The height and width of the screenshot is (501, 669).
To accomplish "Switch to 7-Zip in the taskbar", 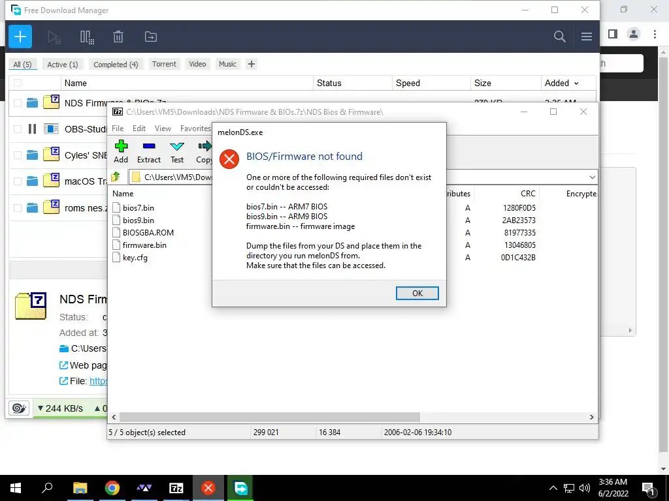I will 176,488.
